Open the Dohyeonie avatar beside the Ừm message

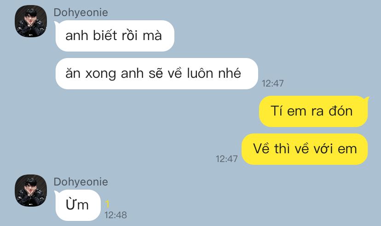tap(31, 191)
